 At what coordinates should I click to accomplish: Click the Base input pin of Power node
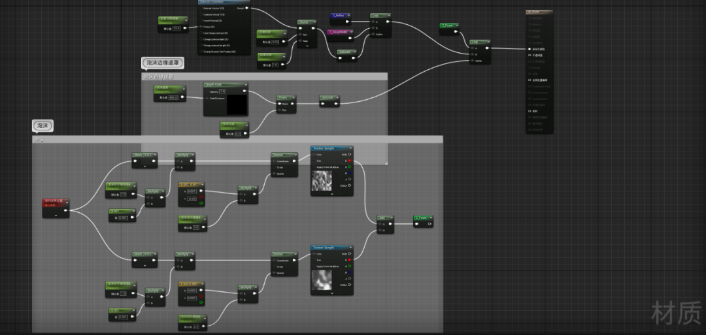279,103
